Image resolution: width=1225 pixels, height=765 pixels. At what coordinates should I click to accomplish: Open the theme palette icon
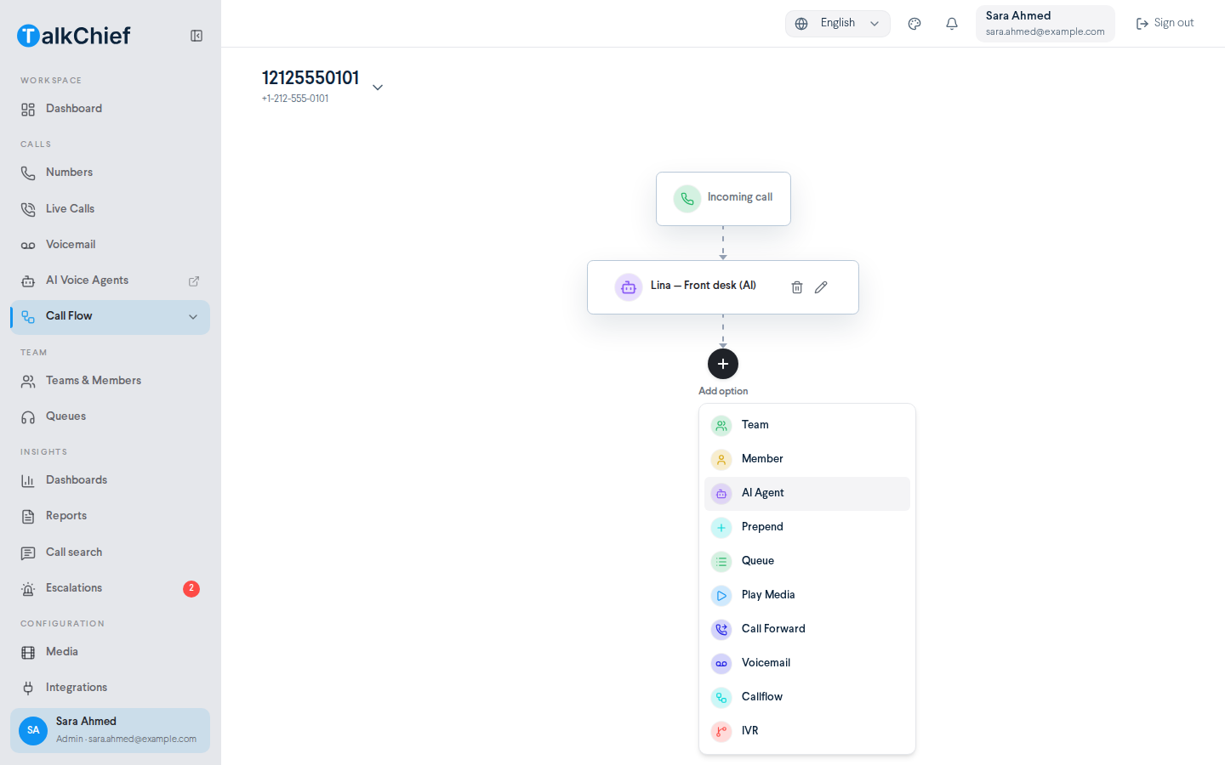(x=914, y=24)
